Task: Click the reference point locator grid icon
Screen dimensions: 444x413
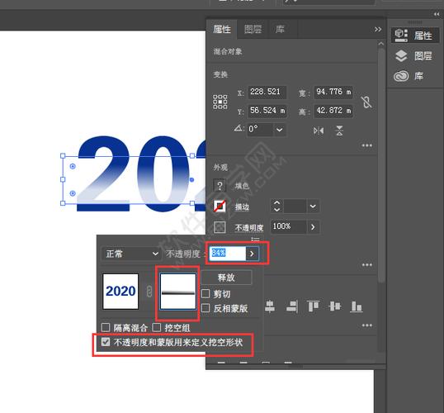Action: click(220, 102)
